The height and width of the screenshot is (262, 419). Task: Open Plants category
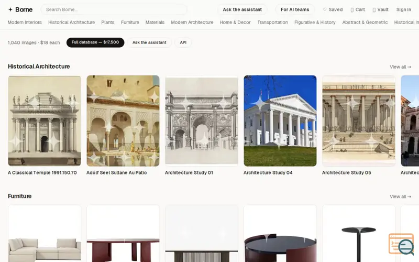tap(108, 23)
